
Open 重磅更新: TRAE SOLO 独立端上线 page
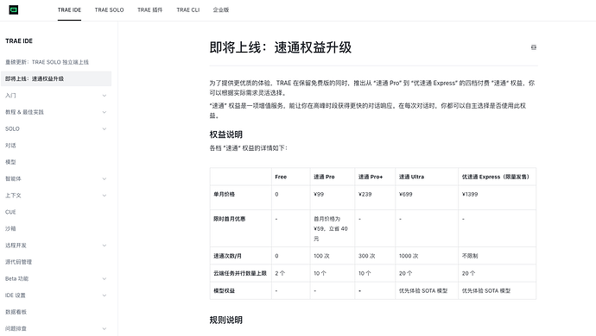(x=48, y=62)
